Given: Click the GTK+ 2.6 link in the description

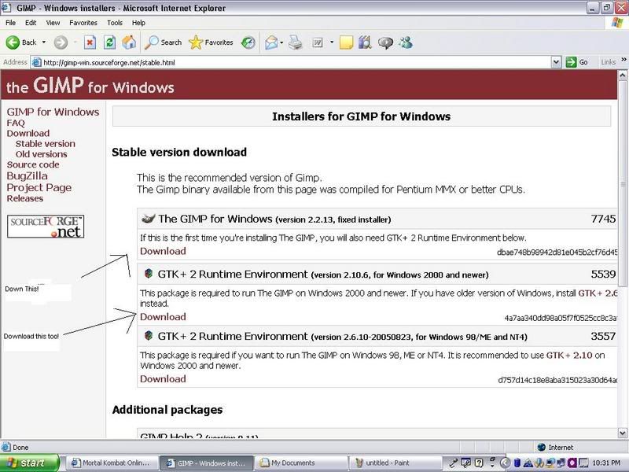Looking at the screenshot, I should 598,293.
